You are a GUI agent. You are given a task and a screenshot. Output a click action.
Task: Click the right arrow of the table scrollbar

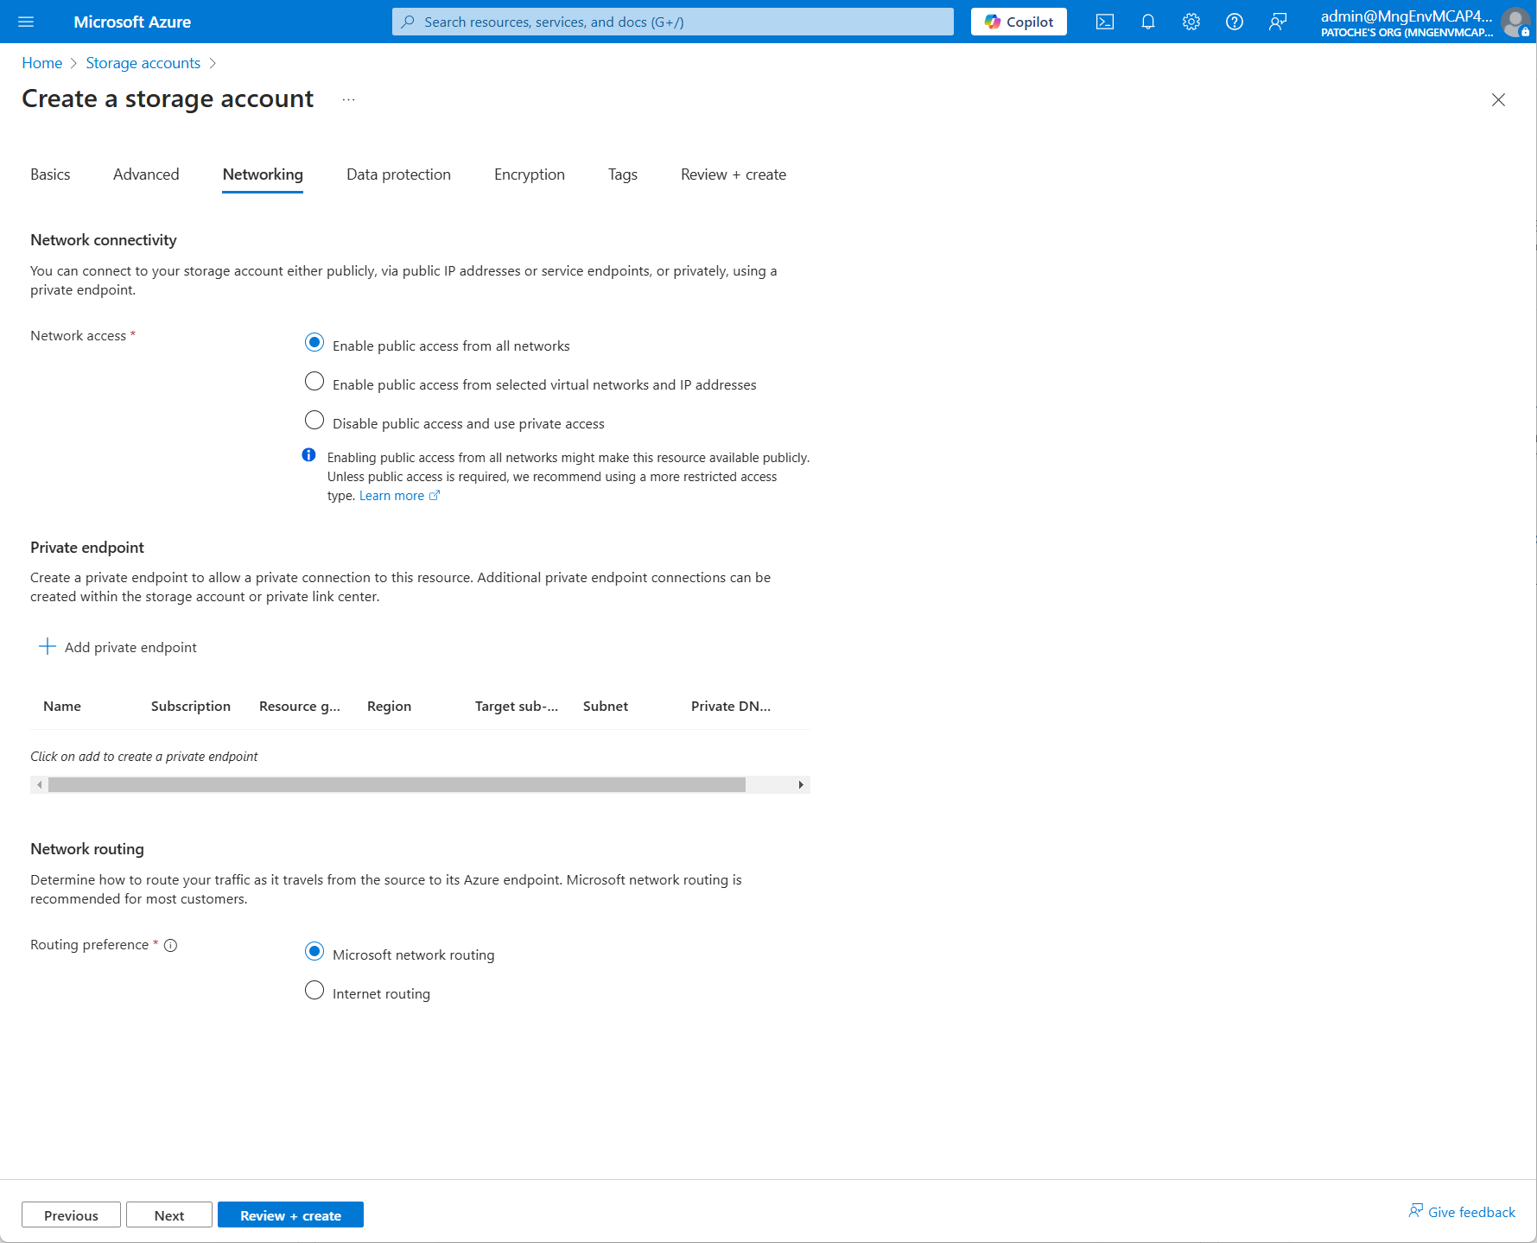pos(801,785)
